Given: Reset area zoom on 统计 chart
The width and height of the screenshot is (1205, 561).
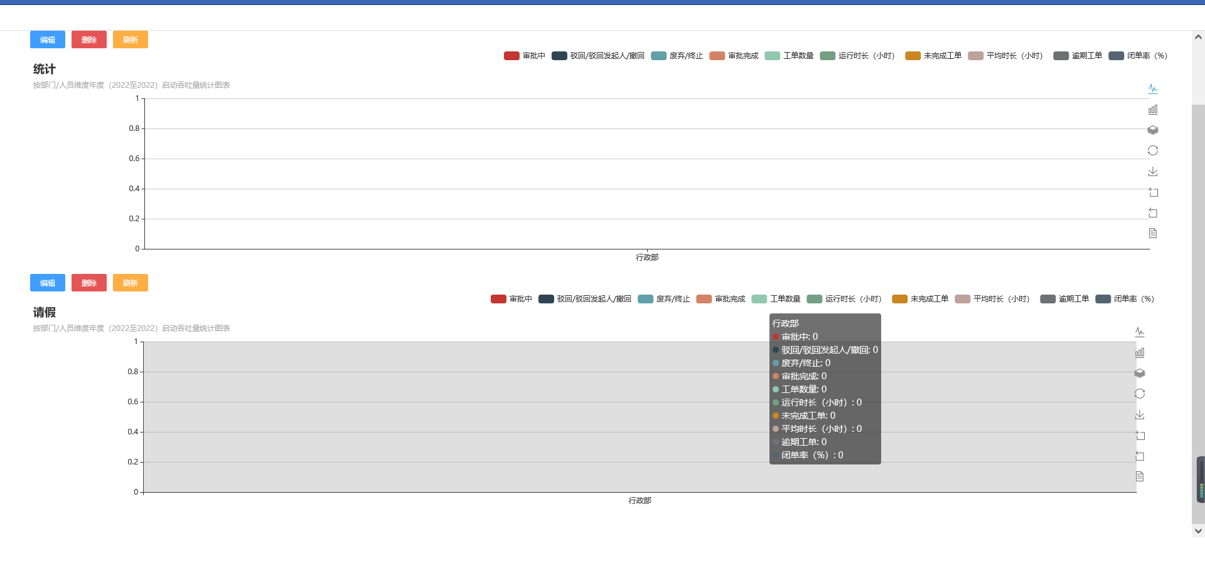Looking at the screenshot, I should click(x=1153, y=212).
